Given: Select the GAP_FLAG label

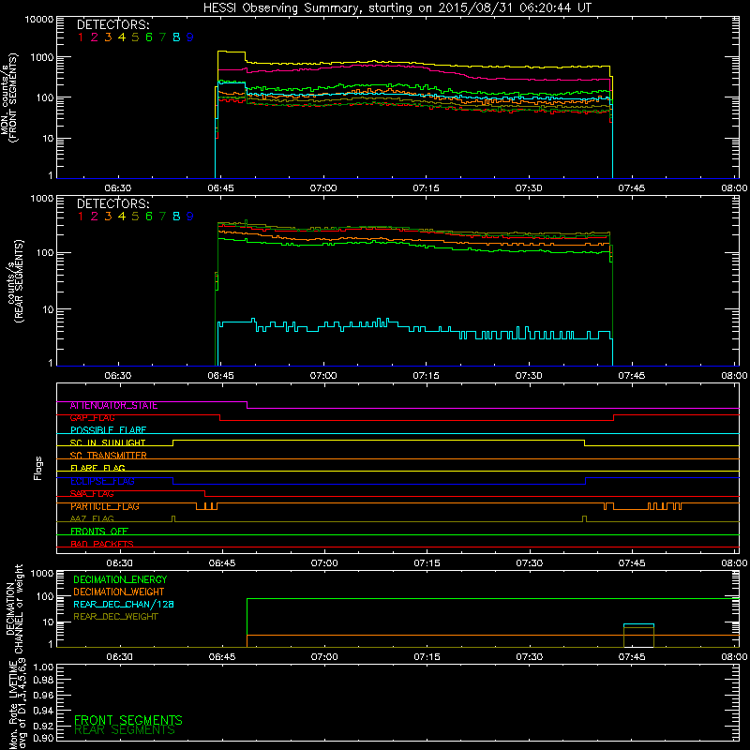Looking at the screenshot, I should [x=92, y=418].
